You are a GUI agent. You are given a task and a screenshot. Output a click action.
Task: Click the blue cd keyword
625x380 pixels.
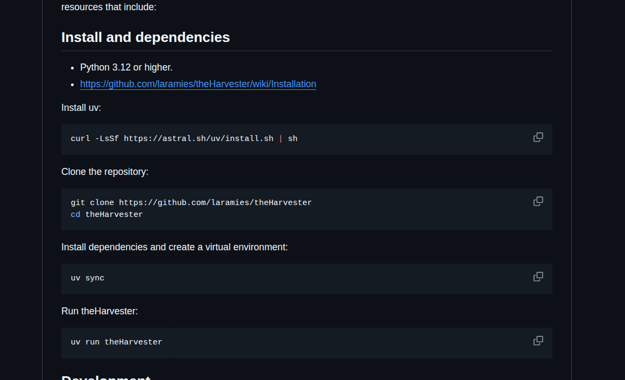(75, 215)
